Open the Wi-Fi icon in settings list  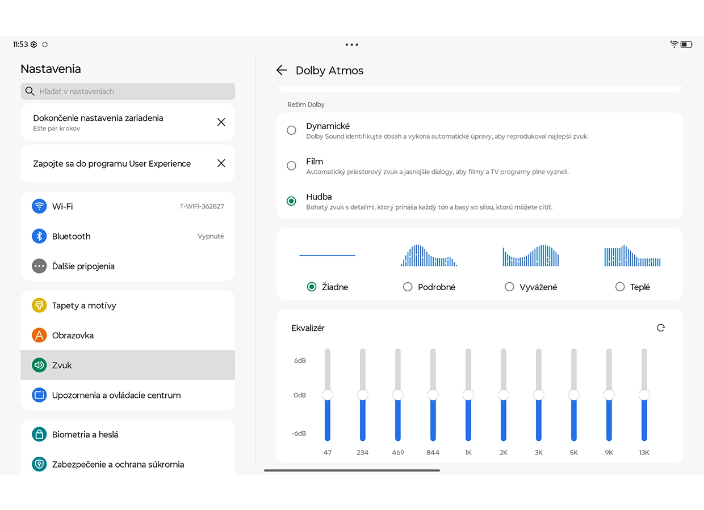point(39,206)
